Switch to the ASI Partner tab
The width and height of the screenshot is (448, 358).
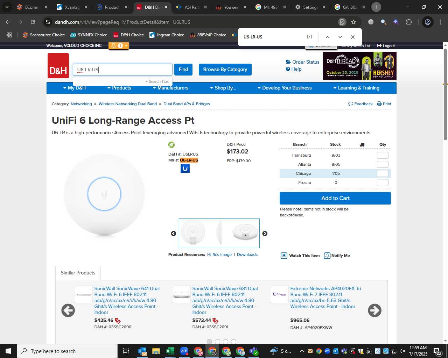(x=191, y=7)
